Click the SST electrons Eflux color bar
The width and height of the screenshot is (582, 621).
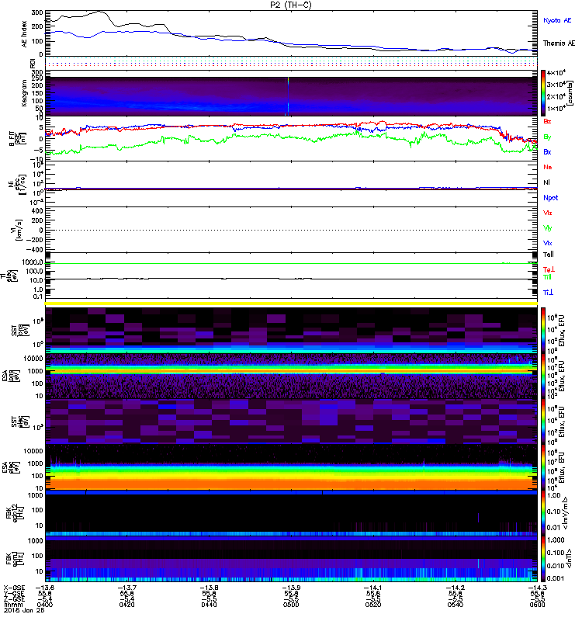click(x=543, y=421)
